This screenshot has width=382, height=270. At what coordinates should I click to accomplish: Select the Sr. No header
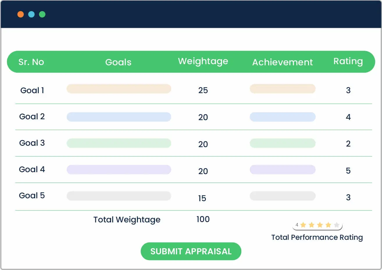pyautogui.click(x=31, y=62)
